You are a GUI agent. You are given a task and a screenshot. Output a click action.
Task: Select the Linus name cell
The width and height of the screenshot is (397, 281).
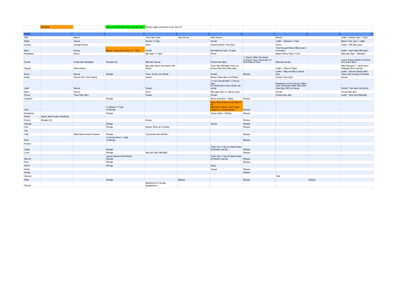tap(32, 153)
